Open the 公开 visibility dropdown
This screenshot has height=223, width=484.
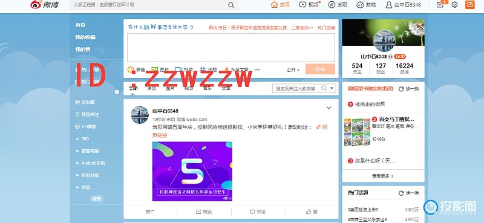[x=293, y=70]
